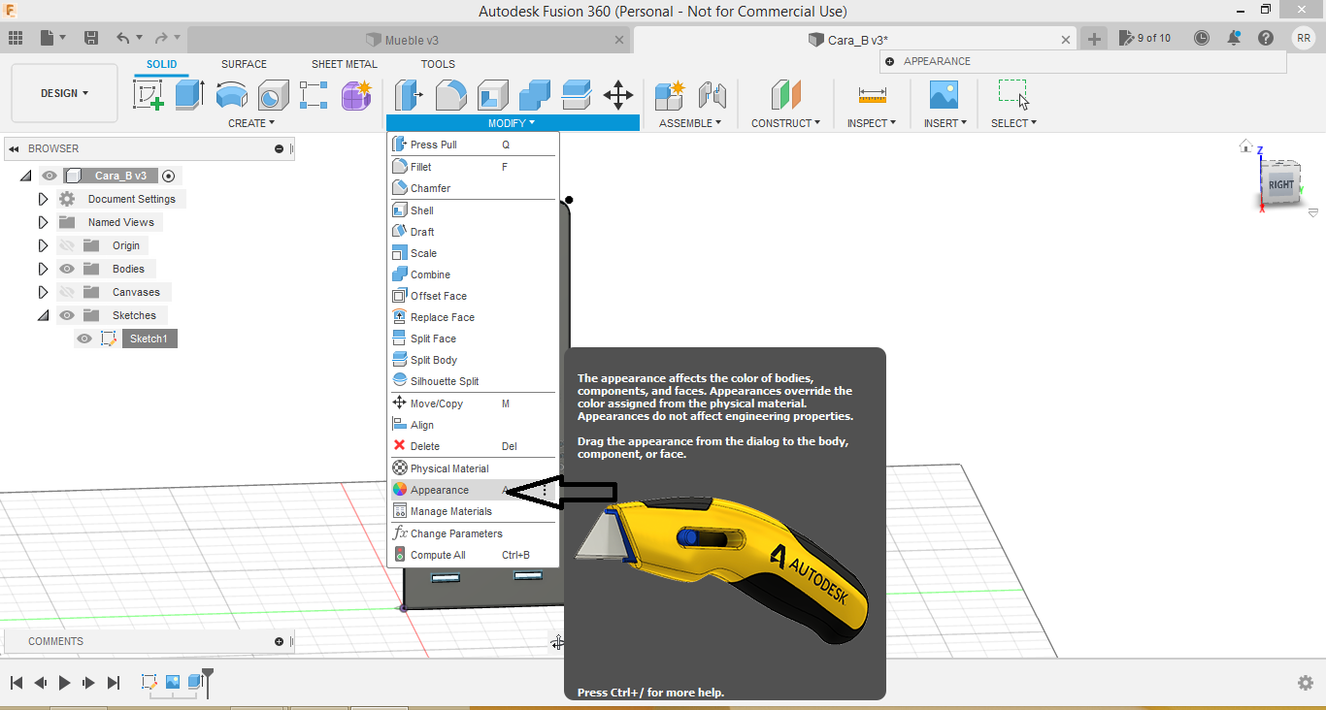Switch to the SHEET METAL tab
The image size is (1326, 710).
point(344,64)
